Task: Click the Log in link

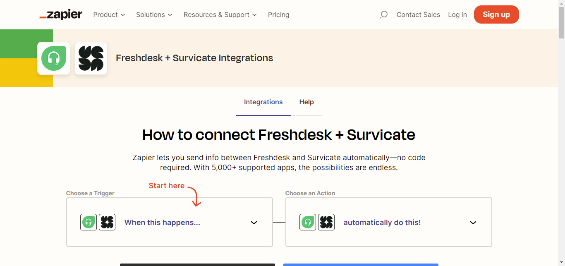Action: coord(457,15)
